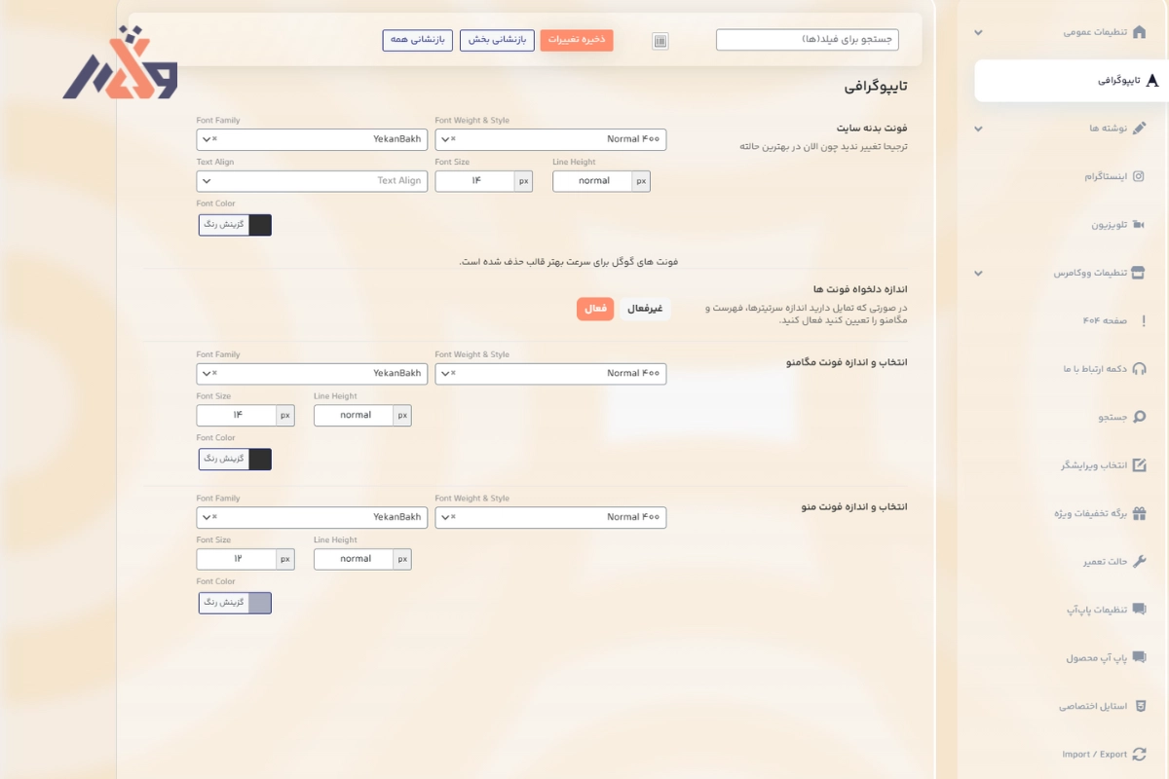This screenshot has height=779, width=1169.
Task: Click the body font Line Height field
Action: click(592, 181)
